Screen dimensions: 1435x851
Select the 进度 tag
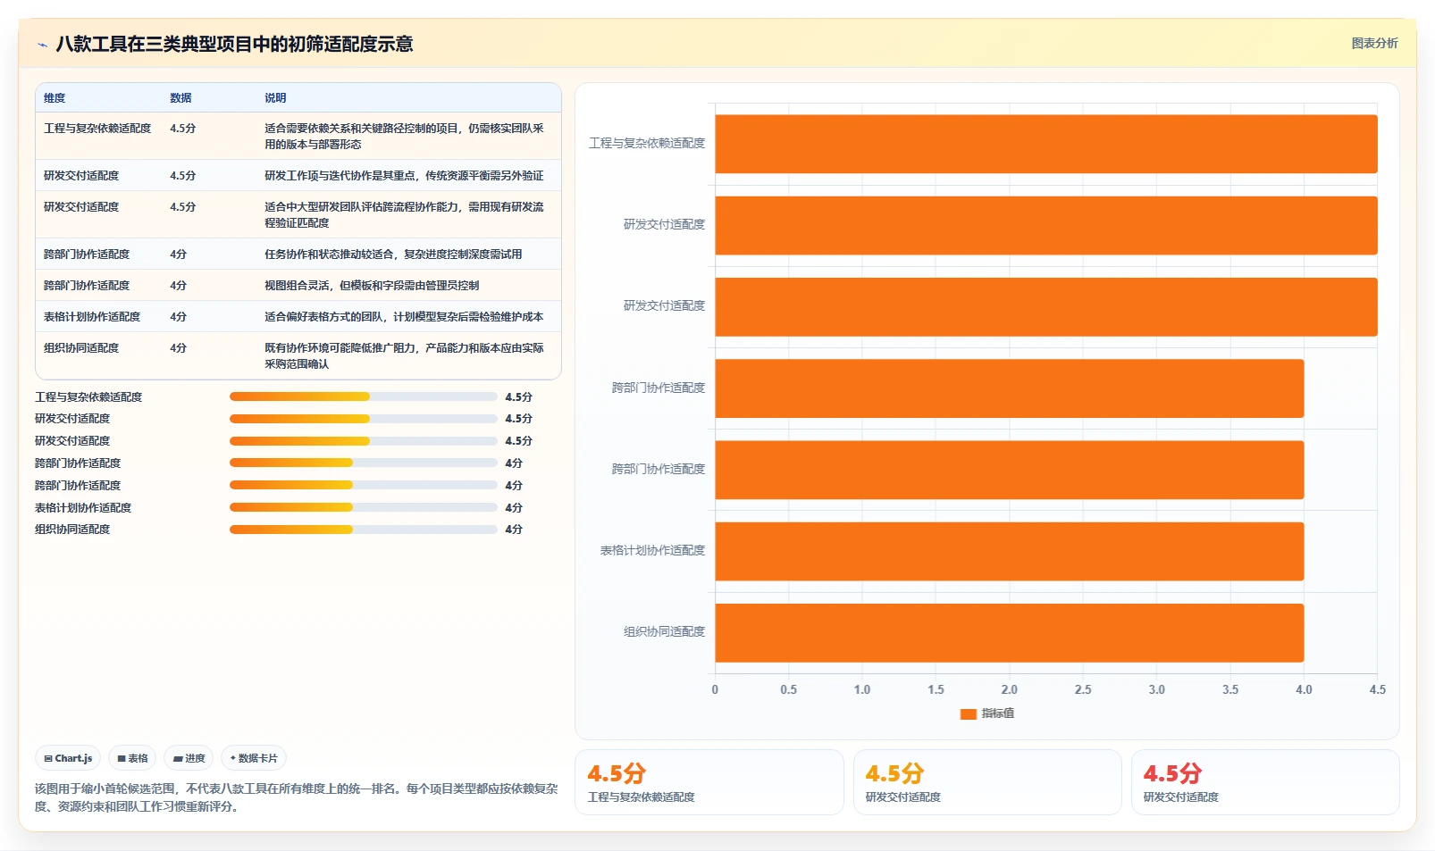pyautogui.click(x=189, y=758)
